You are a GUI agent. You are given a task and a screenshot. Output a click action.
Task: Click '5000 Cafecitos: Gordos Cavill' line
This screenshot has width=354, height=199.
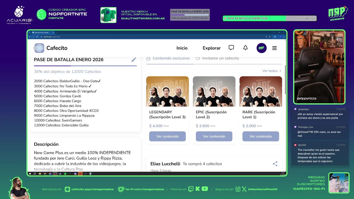(58, 96)
